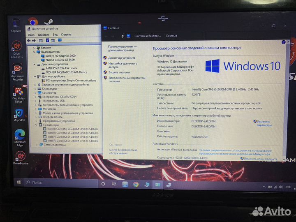Click the monitor scan icon in Device Manager toolbar
The image size is (296, 222).
(60, 40)
